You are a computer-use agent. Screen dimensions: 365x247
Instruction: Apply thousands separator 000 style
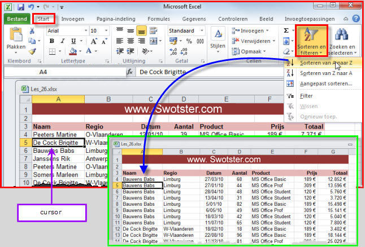pyautogui.click(x=200, y=41)
